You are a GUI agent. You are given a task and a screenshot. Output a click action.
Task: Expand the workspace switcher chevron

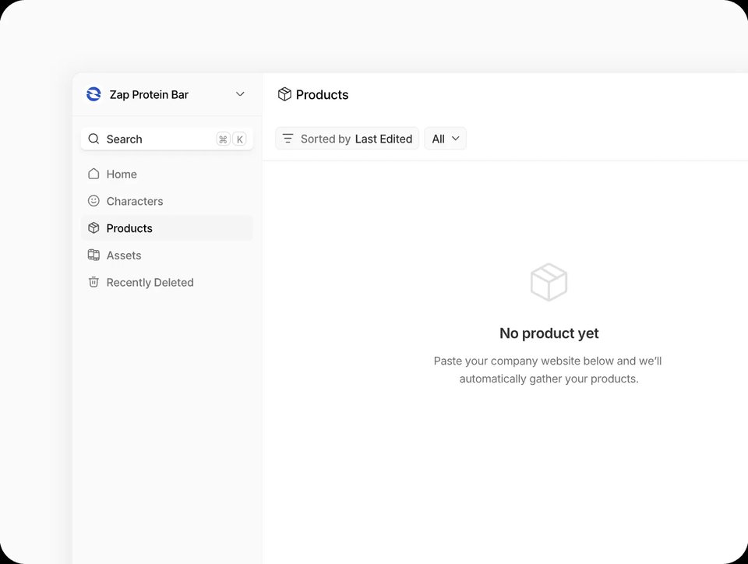point(240,94)
